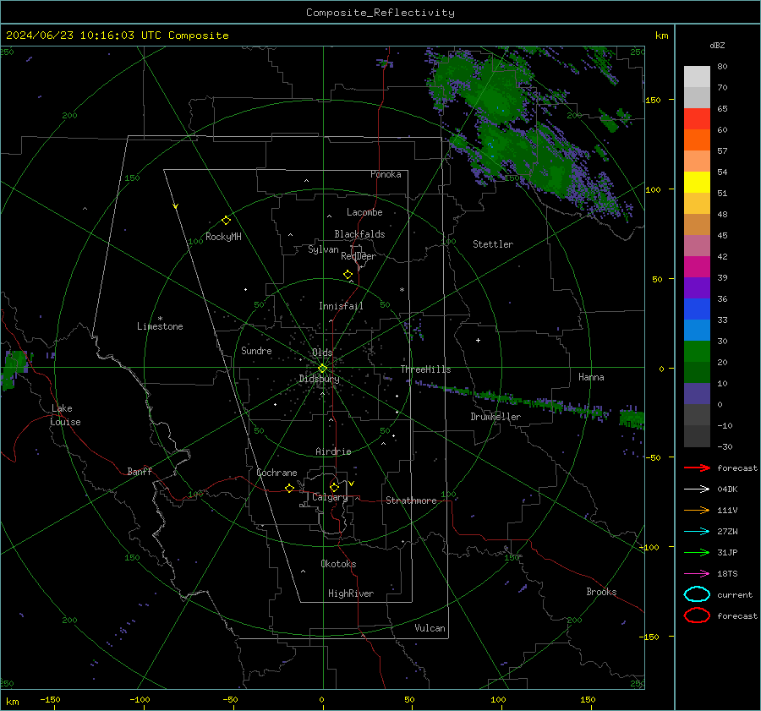Select the Sylvan label on map

(323, 249)
